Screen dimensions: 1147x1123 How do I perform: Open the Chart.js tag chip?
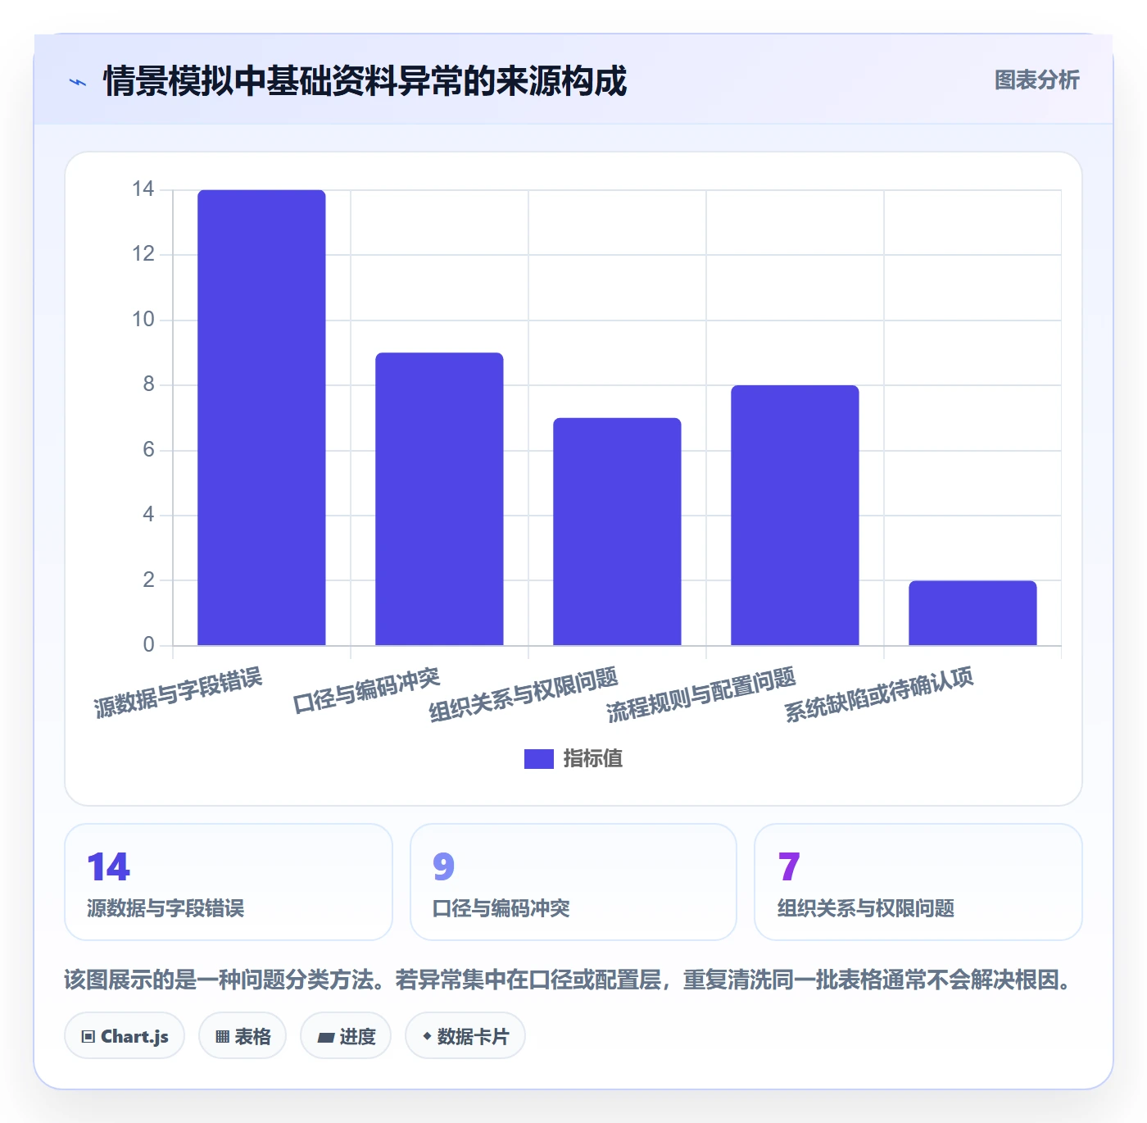tap(125, 1036)
